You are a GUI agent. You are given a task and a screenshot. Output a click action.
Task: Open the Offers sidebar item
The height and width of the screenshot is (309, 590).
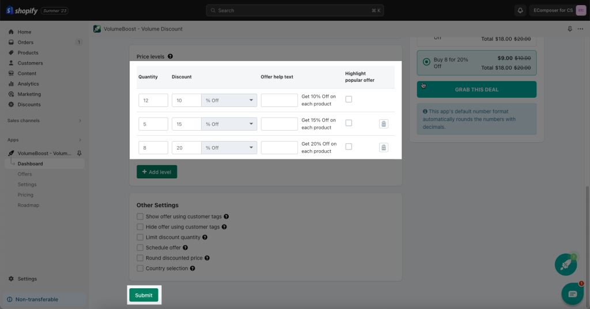[x=25, y=174]
